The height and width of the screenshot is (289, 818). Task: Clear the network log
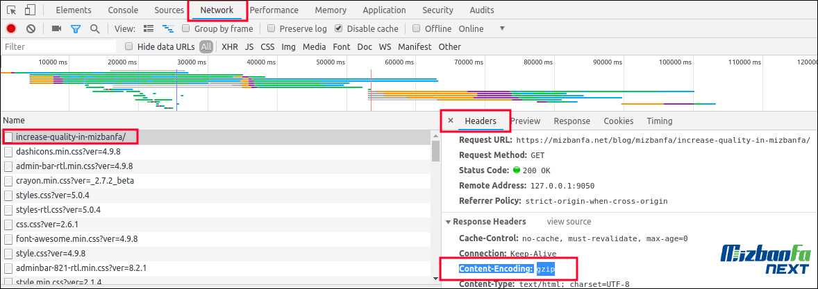point(31,28)
